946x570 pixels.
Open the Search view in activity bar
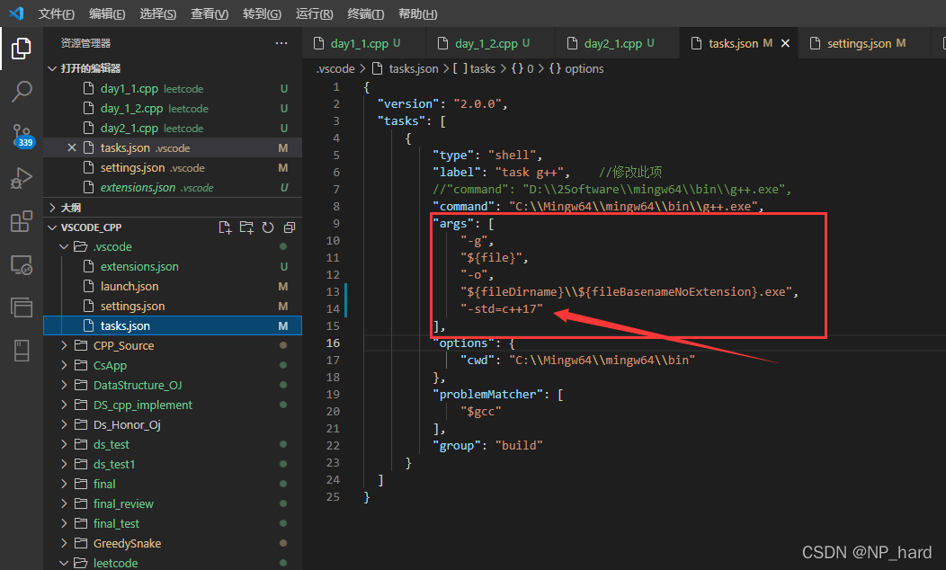pyautogui.click(x=21, y=92)
